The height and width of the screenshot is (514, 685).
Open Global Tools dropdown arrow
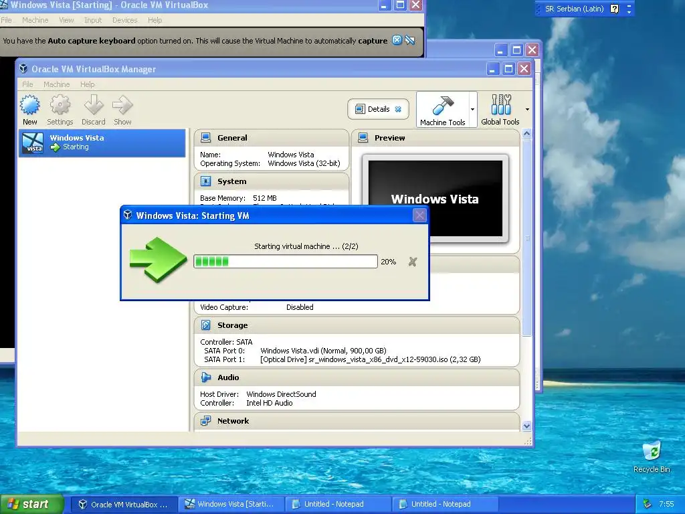[x=527, y=109]
